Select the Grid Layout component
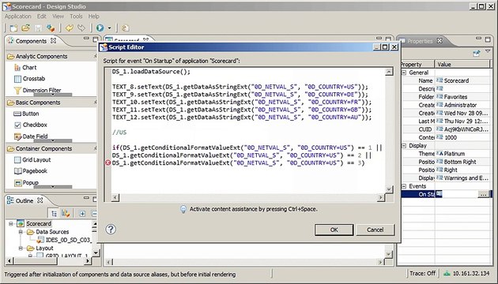The width and height of the screenshot is (498, 284). coord(32,159)
